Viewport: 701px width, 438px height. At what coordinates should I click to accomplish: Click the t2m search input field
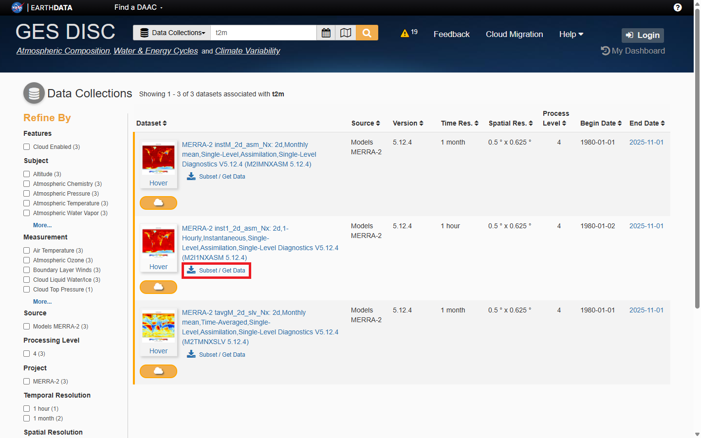tap(263, 33)
